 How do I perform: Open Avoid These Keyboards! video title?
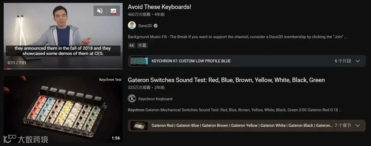click(x=159, y=7)
